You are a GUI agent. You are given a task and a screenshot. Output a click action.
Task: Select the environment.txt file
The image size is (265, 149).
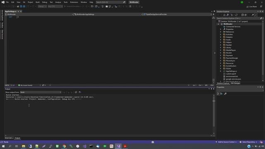(x=232, y=76)
